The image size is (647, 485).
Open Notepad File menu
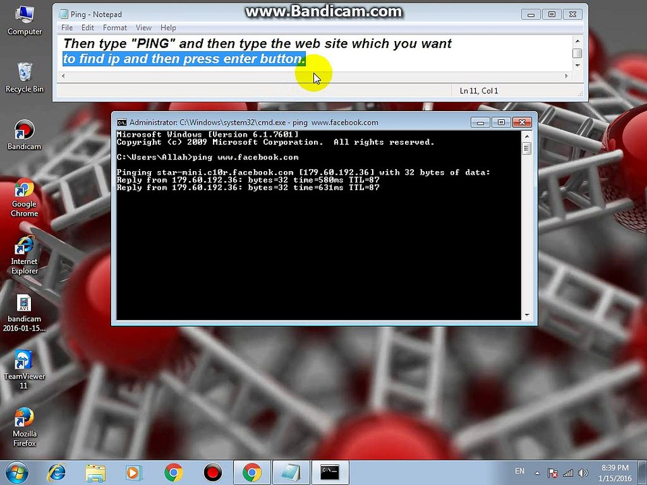click(67, 28)
